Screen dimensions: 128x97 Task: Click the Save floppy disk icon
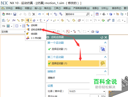[15, 14]
